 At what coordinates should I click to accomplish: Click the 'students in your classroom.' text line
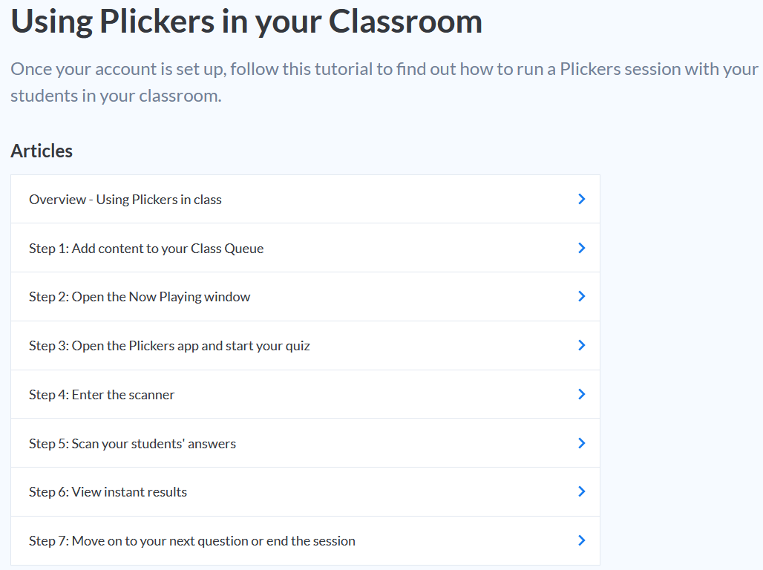[116, 96]
